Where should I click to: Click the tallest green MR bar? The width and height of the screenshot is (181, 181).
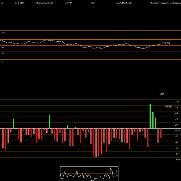150,116
